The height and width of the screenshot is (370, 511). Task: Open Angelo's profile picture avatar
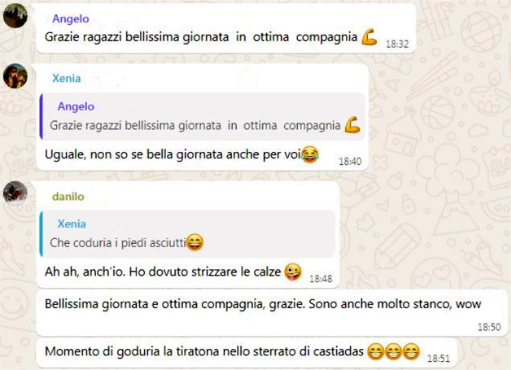coord(15,15)
